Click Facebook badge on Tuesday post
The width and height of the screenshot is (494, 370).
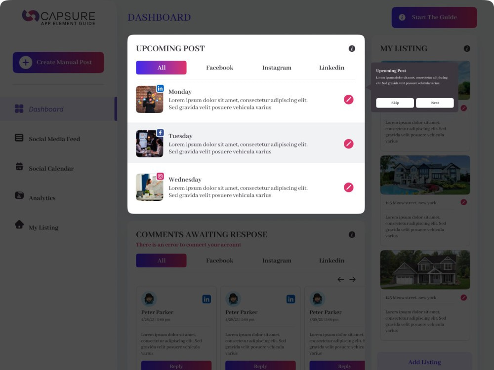coord(160,132)
